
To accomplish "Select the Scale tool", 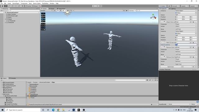I will click(12, 6).
